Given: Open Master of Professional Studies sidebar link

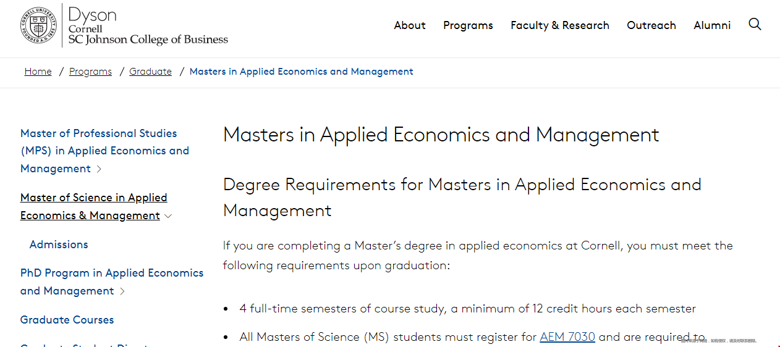Looking at the screenshot, I should (104, 151).
